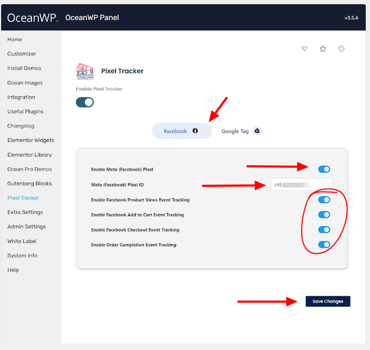
Task: Open Ocean Images in the sidebar
Action: click(25, 83)
